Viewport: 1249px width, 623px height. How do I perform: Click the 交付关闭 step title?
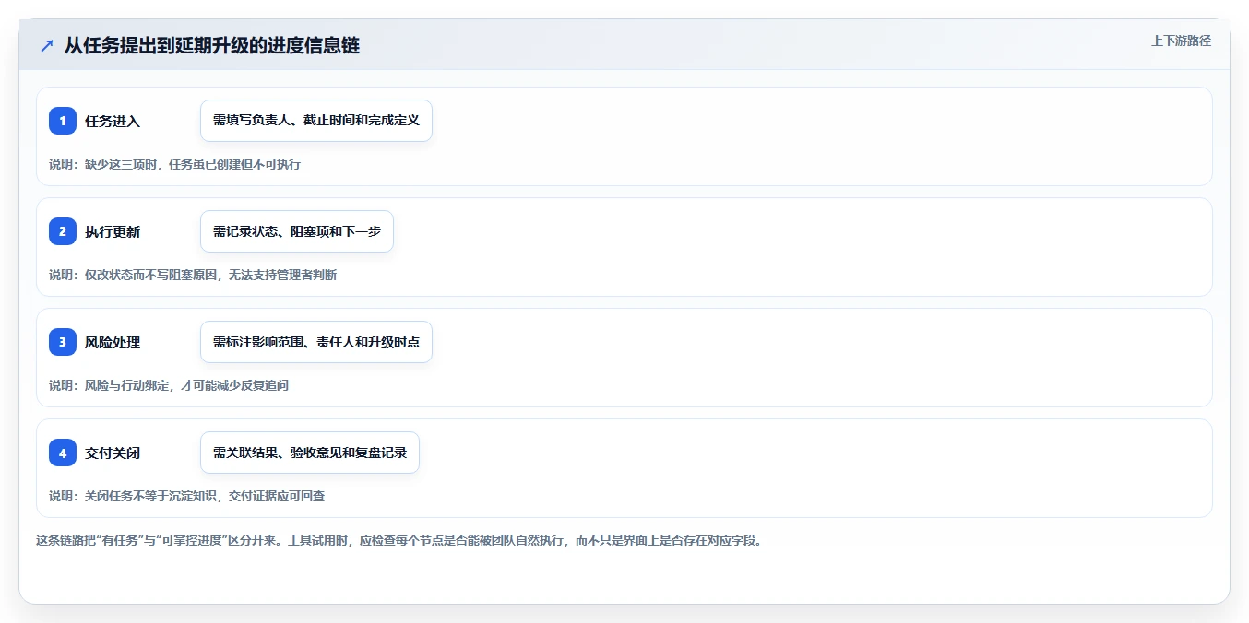[x=113, y=453]
